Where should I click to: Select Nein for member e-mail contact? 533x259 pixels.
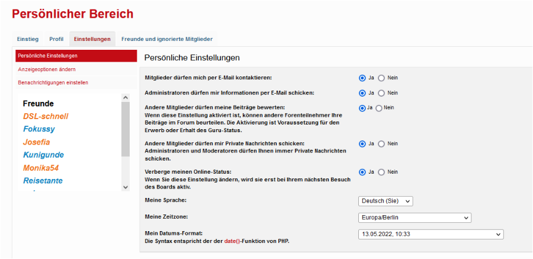click(381, 78)
